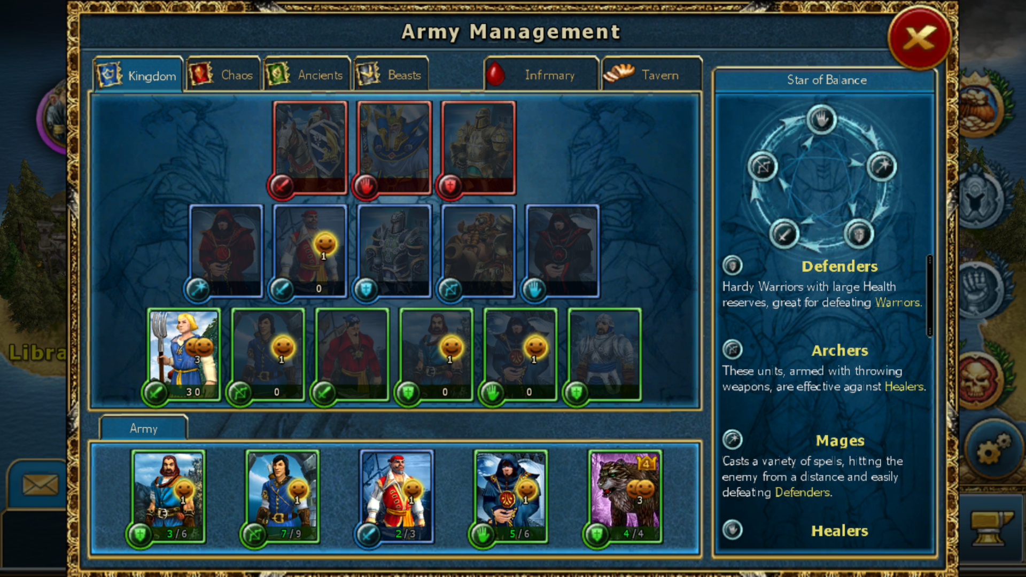The image size is (1026, 577).
Task: Click the shield icon on Star of Balance
Action: (x=859, y=234)
